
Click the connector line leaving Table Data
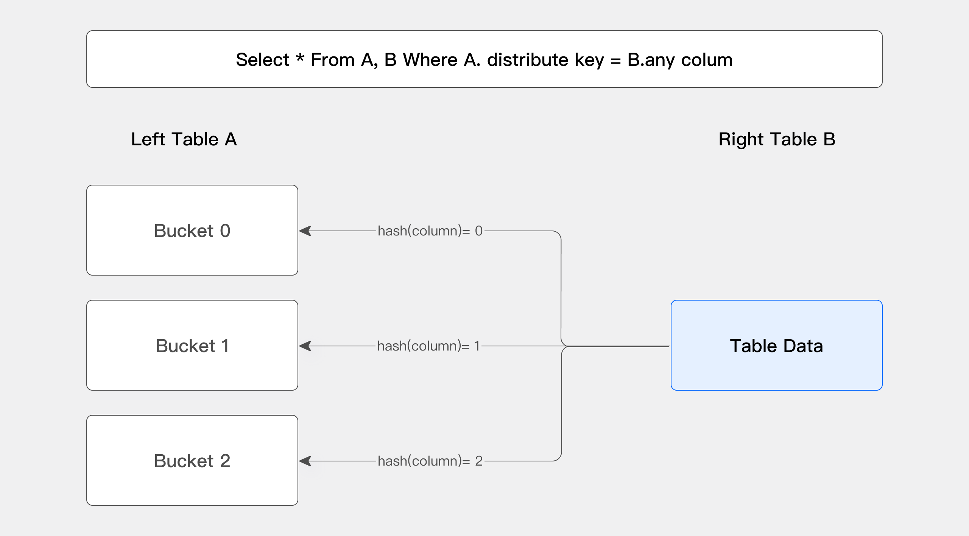tap(621, 346)
